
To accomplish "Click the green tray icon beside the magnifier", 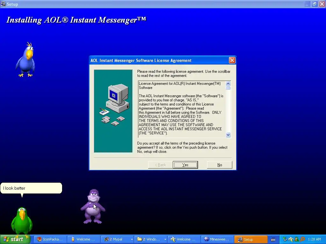I will click(297, 239).
